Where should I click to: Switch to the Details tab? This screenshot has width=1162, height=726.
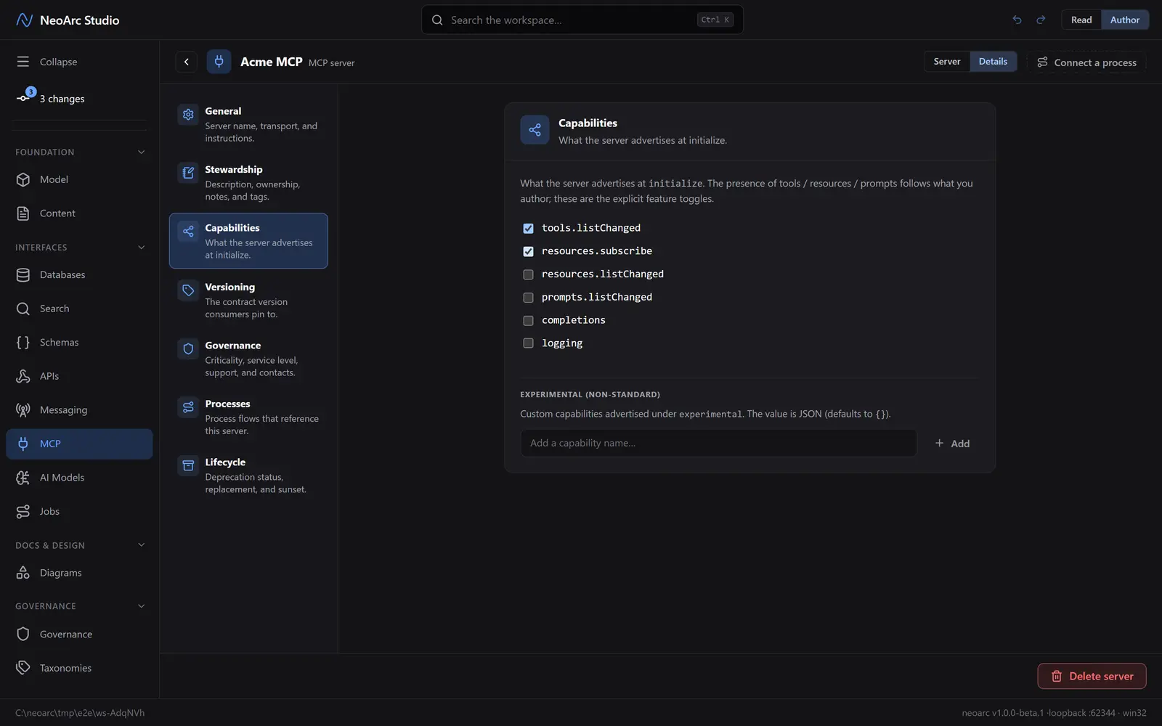(x=993, y=62)
